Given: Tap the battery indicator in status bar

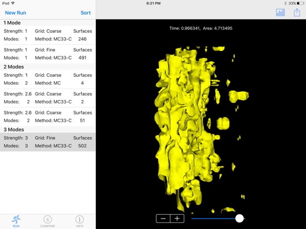Looking at the screenshot, I should [x=300, y=3].
